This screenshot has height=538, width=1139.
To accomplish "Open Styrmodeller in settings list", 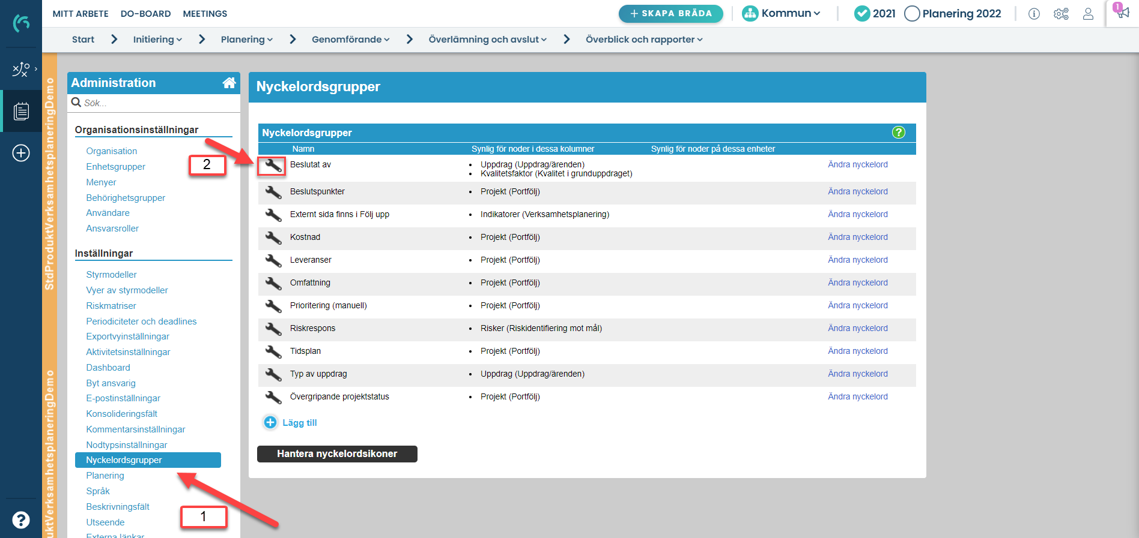I will [x=111, y=275].
